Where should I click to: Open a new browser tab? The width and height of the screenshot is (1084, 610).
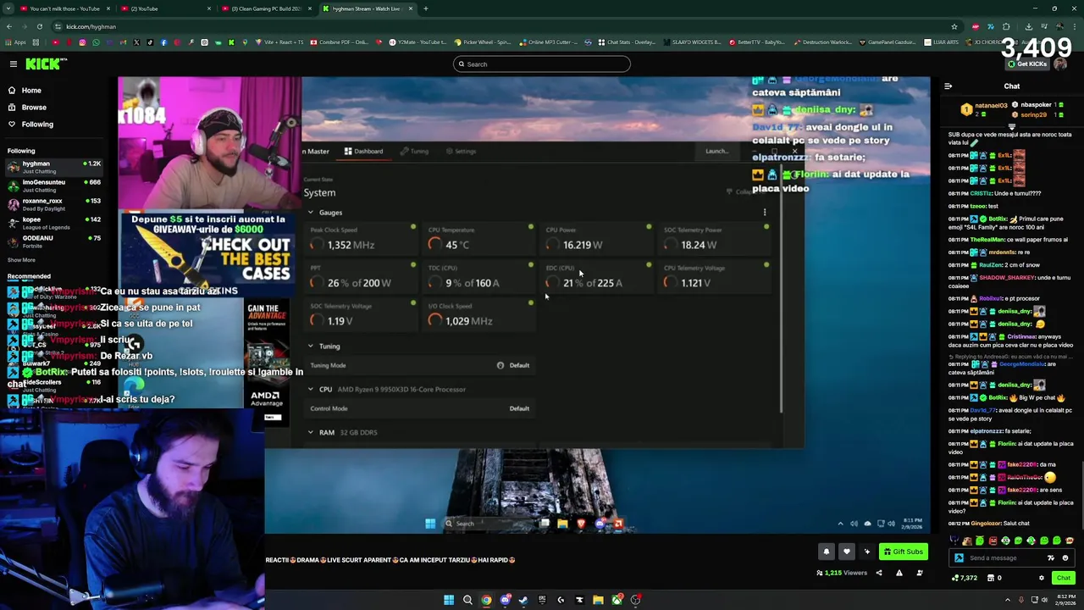(x=426, y=8)
